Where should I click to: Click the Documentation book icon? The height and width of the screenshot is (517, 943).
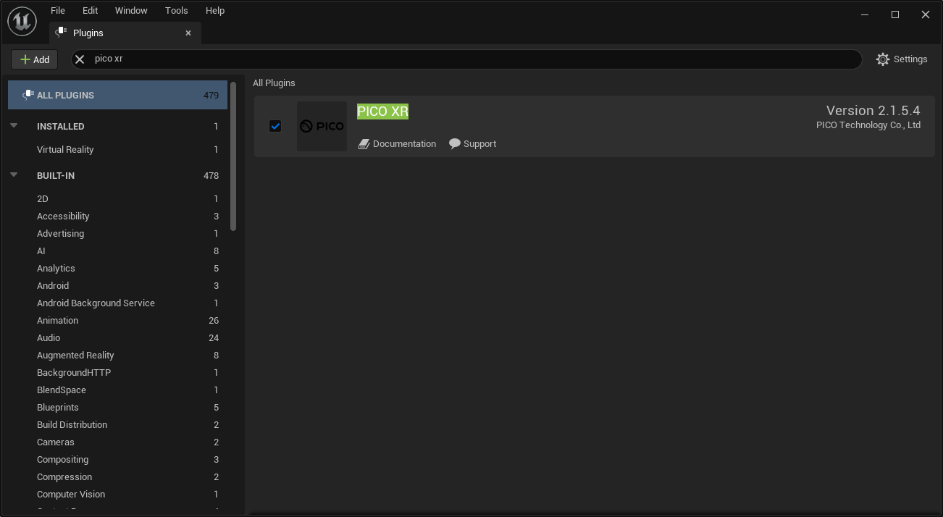364,144
